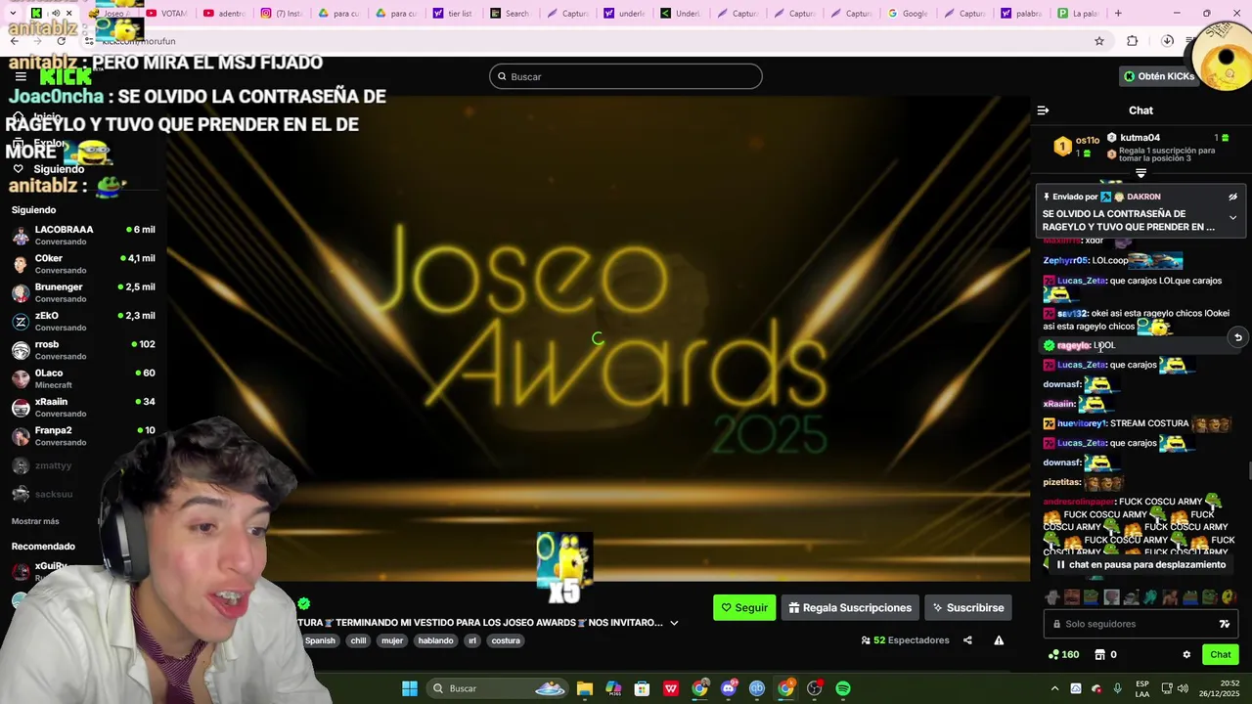Follow the channel with Seguir button
The height and width of the screenshot is (704, 1252).
(x=744, y=607)
